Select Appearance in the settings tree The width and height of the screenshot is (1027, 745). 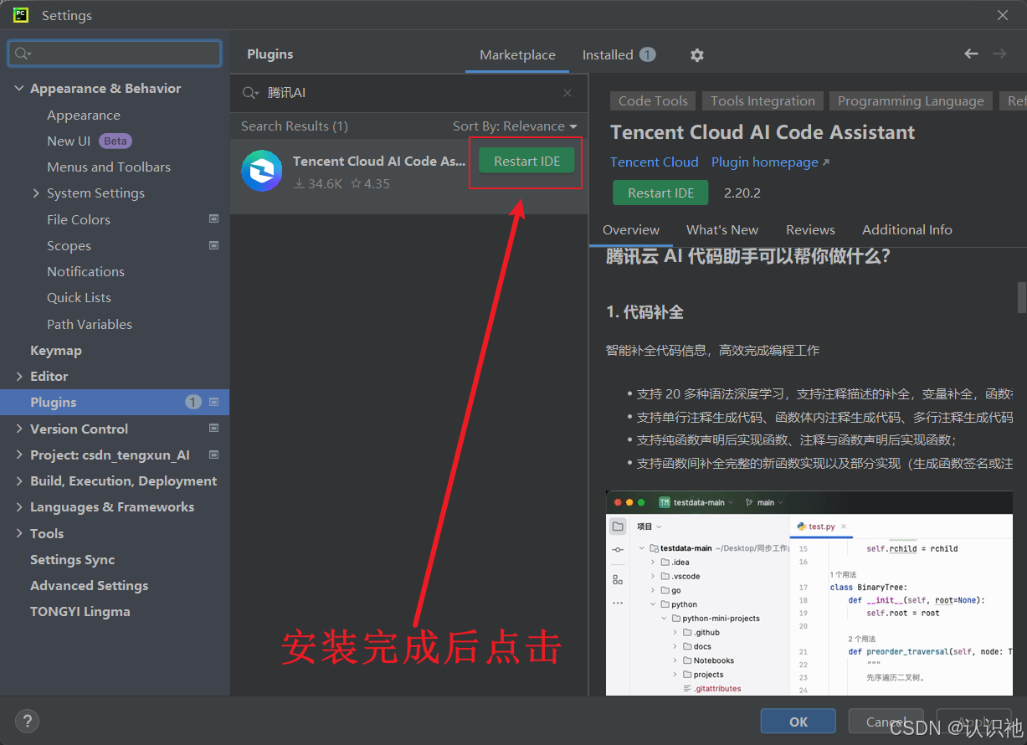tap(84, 115)
